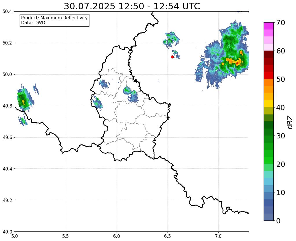Click the bright red 50 dBZ colorbar swatch

(269, 75)
